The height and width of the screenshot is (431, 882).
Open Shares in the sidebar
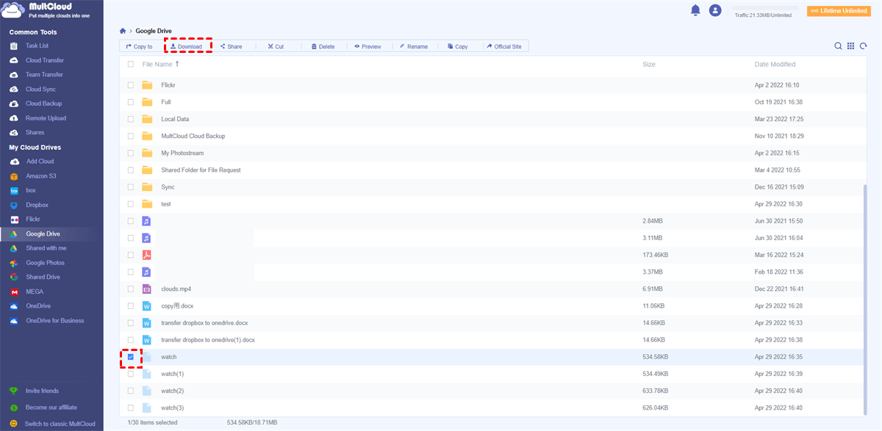pyautogui.click(x=35, y=133)
